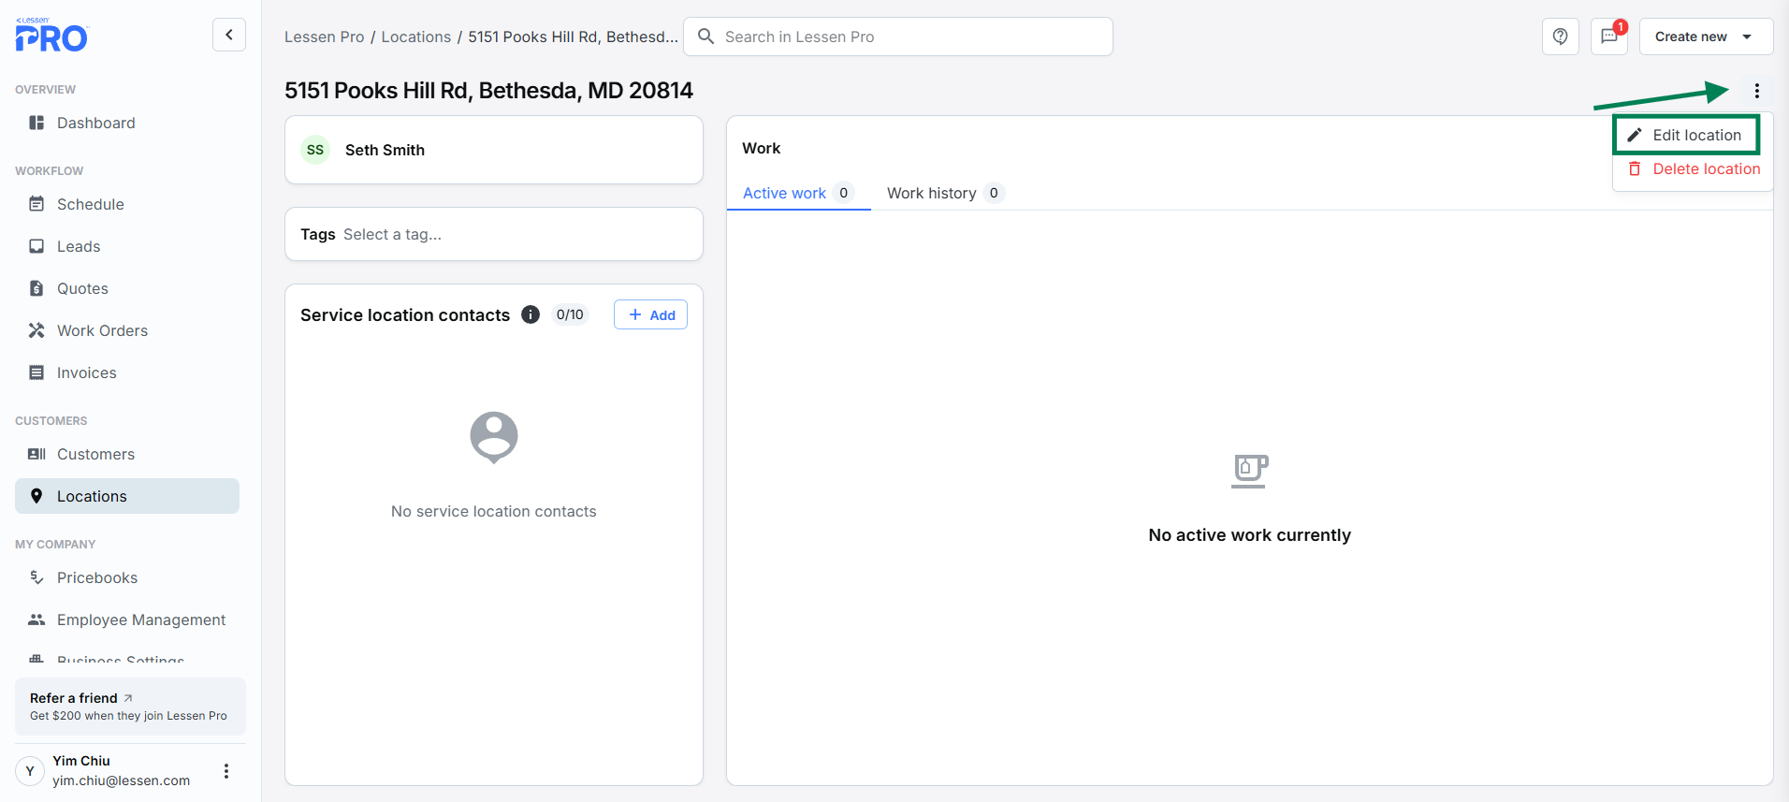Viewport: 1789px width, 802px height.
Task: Open the Employee Management people icon
Action: [x=36, y=620]
